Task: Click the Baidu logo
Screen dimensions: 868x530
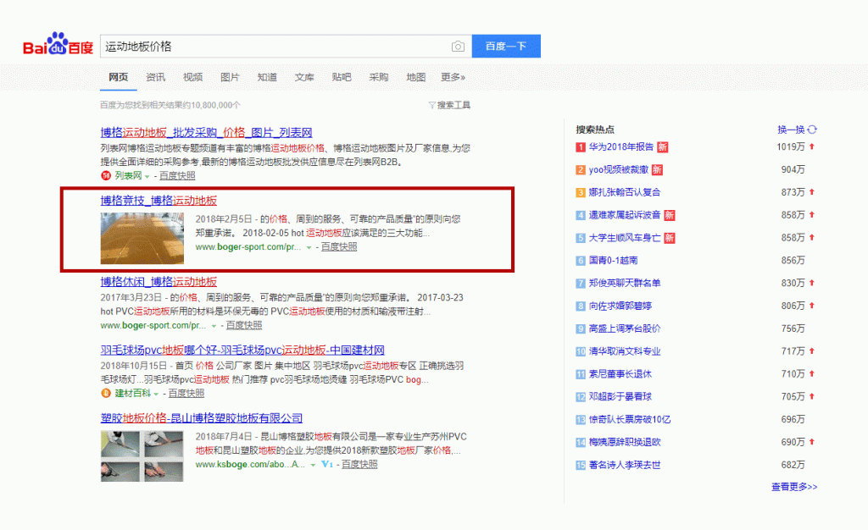Action: pyautogui.click(x=58, y=44)
